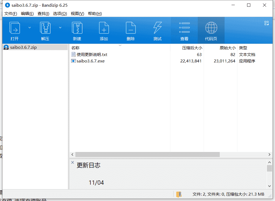Image resolution: width=275 pixels, height=201 pixels.
Task: Open the 帮助(H) menu
Action: (95, 13)
